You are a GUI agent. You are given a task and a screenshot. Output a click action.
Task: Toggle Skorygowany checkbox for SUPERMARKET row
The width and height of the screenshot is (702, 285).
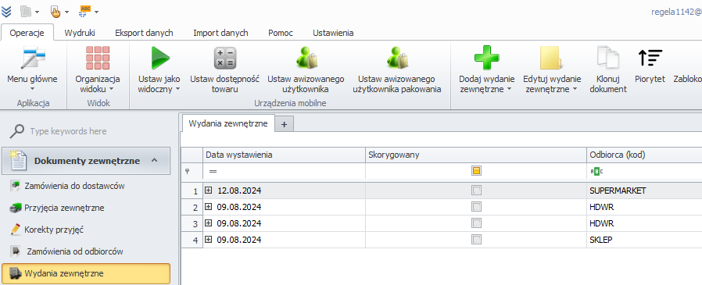click(x=476, y=191)
